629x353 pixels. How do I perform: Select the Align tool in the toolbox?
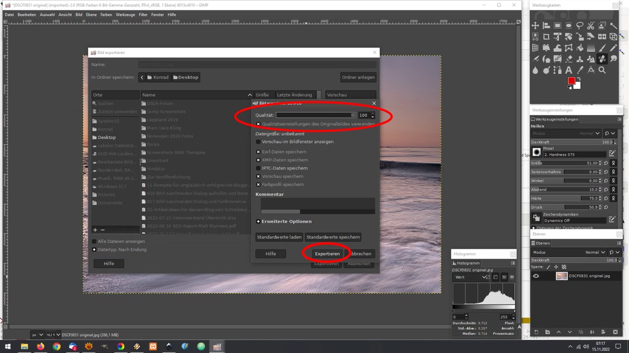(x=546, y=26)
